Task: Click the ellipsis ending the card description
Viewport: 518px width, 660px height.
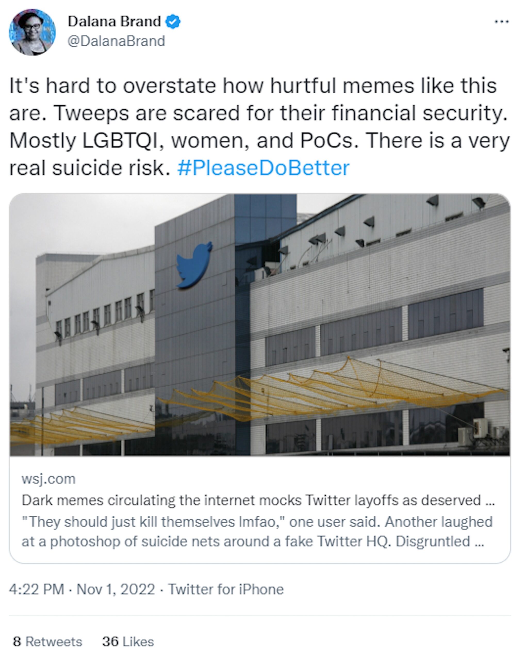Action: 479,542
